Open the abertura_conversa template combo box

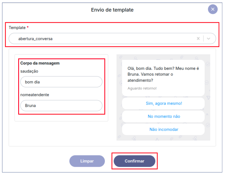[x=103, y=39]
